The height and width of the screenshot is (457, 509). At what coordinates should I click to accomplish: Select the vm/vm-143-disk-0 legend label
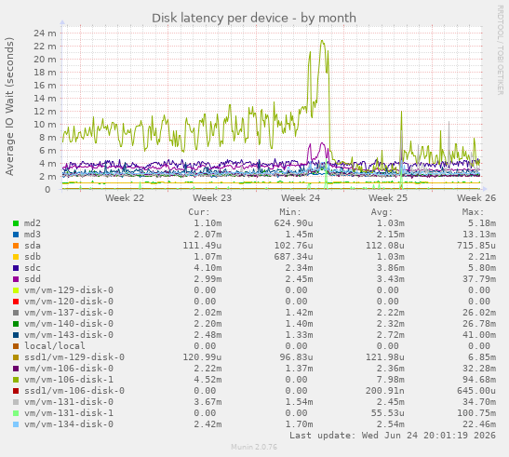click(69, 335)
